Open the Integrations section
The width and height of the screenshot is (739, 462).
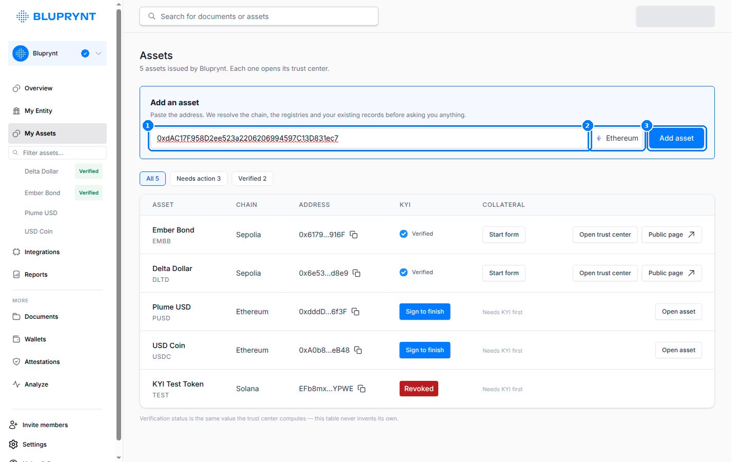pos(57,252)
